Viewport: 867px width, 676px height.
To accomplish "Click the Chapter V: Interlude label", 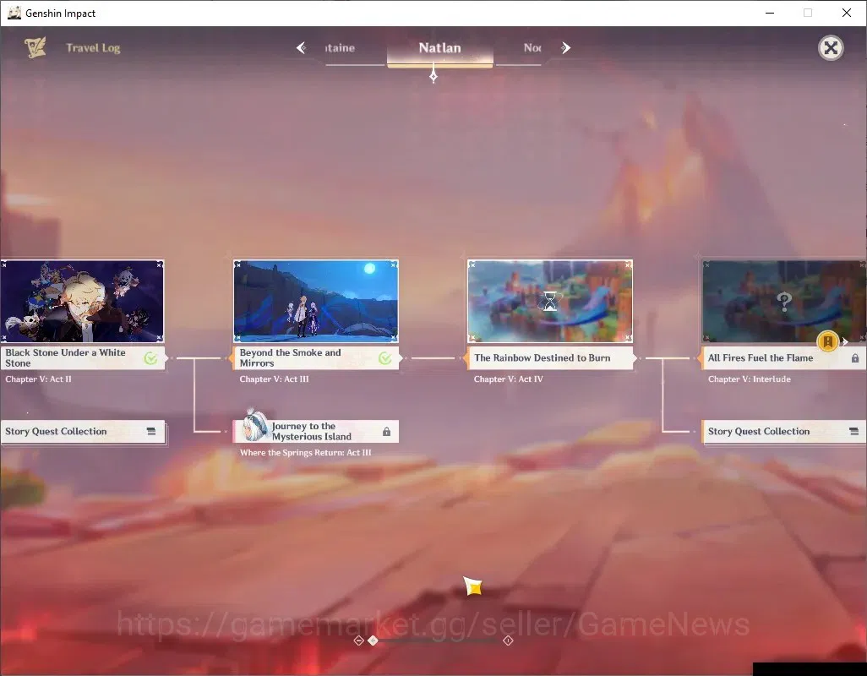I will [750, 379].
